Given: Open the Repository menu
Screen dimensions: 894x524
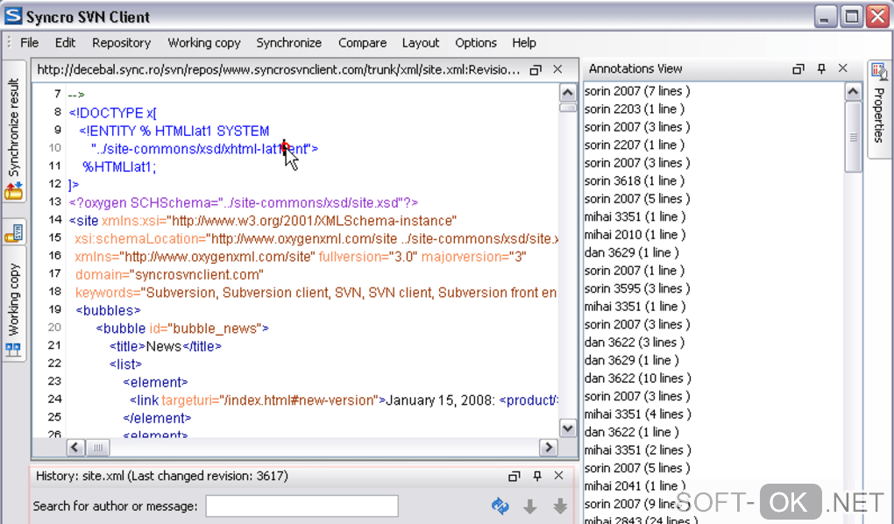Looking at the screenshot, I should click(x=121, y=42).
